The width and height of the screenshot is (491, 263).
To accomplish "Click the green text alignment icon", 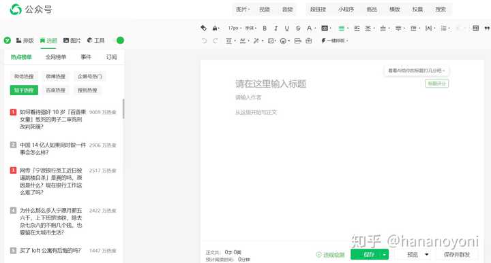I will 342,28.
